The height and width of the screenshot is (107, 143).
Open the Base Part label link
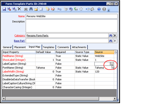tap(19, 41)
